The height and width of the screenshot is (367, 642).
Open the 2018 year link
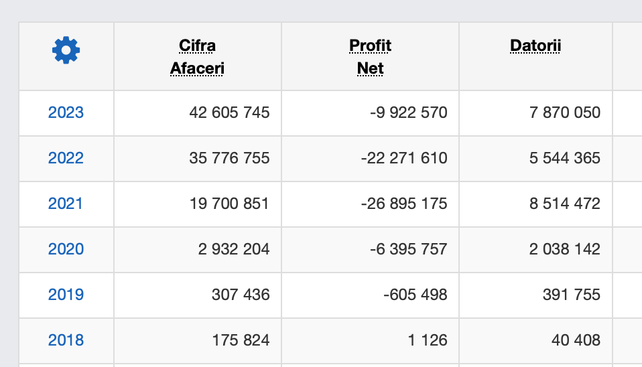tap(66, 340)
